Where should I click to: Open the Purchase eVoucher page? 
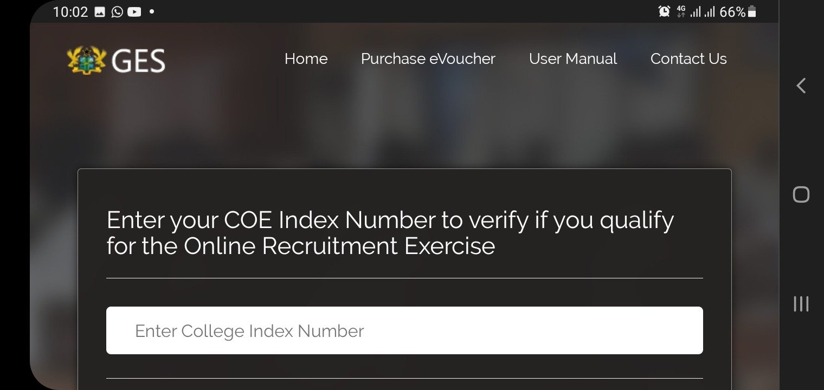(428, 58)
